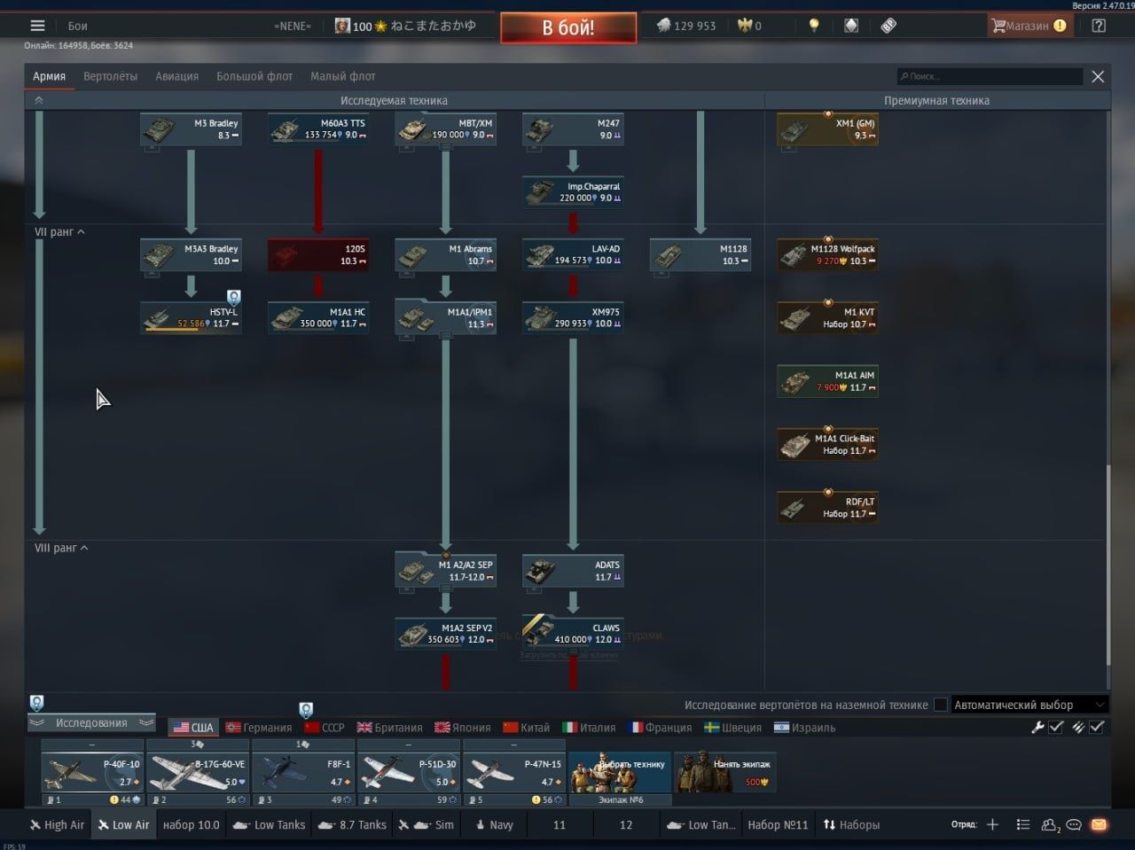1135x850 pixels.
Task: Switch to the Армия tab
Action: (x=50, y=76)
